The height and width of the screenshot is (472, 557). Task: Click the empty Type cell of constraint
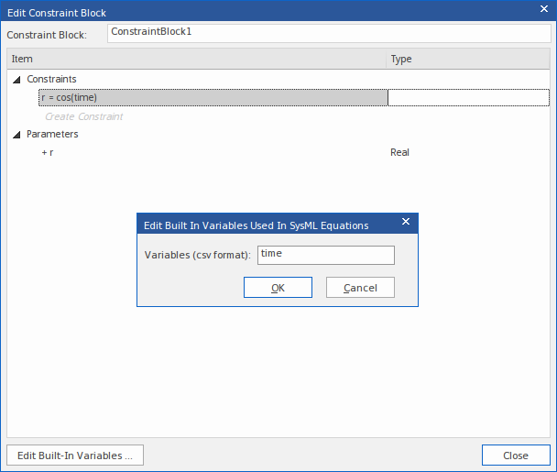pos(467,97)
